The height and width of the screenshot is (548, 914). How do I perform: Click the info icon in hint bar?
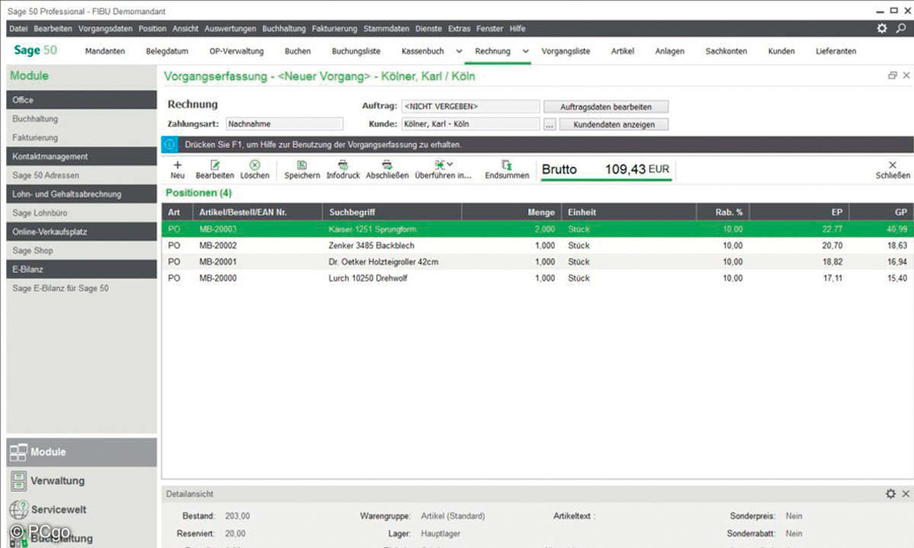pos(170,143)
